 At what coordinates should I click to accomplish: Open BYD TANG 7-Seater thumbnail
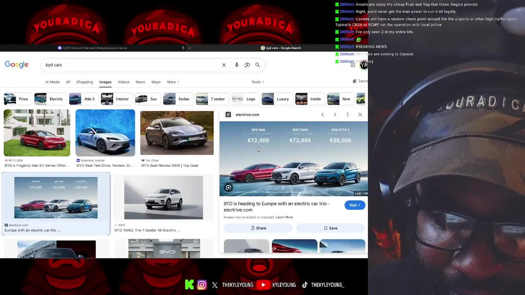(163, 197)
